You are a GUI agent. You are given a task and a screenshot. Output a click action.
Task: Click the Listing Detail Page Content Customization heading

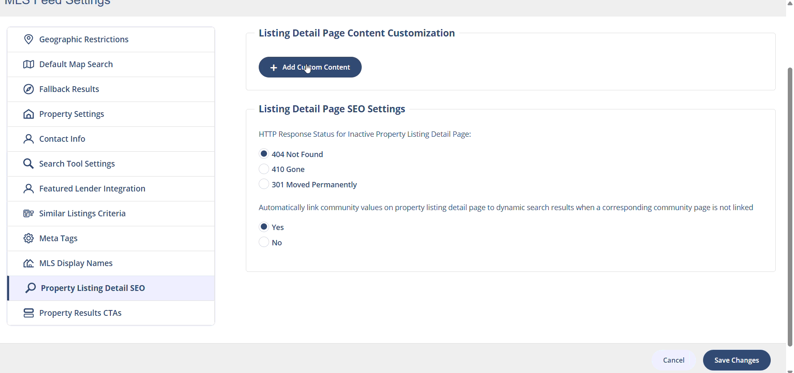tap(357, 33)
